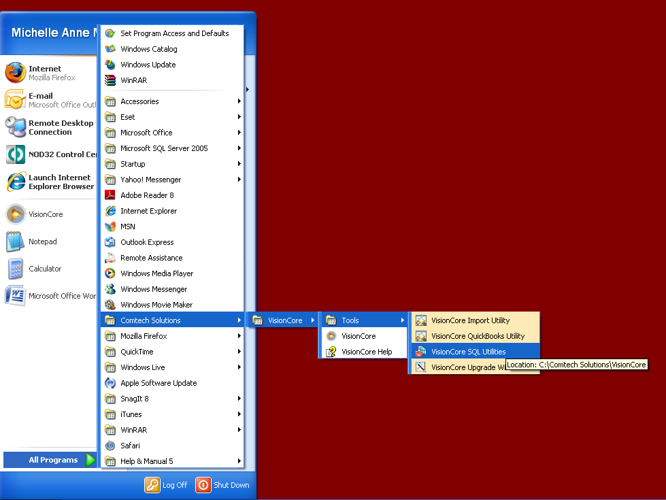Image resolution: width=666 pixels, height=500 pixels.
Task: Click Adobe Reader 8 icon
Action: coord(110,195)
